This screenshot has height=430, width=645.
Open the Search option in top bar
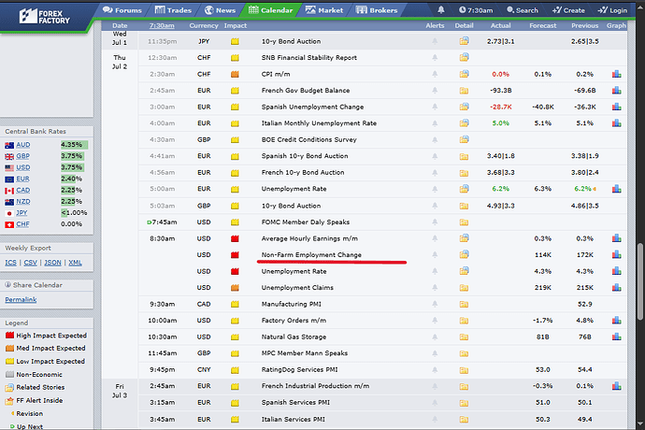point(523,10)
